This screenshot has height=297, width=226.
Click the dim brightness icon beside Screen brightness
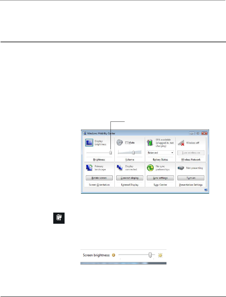click(x=114, y=255)
